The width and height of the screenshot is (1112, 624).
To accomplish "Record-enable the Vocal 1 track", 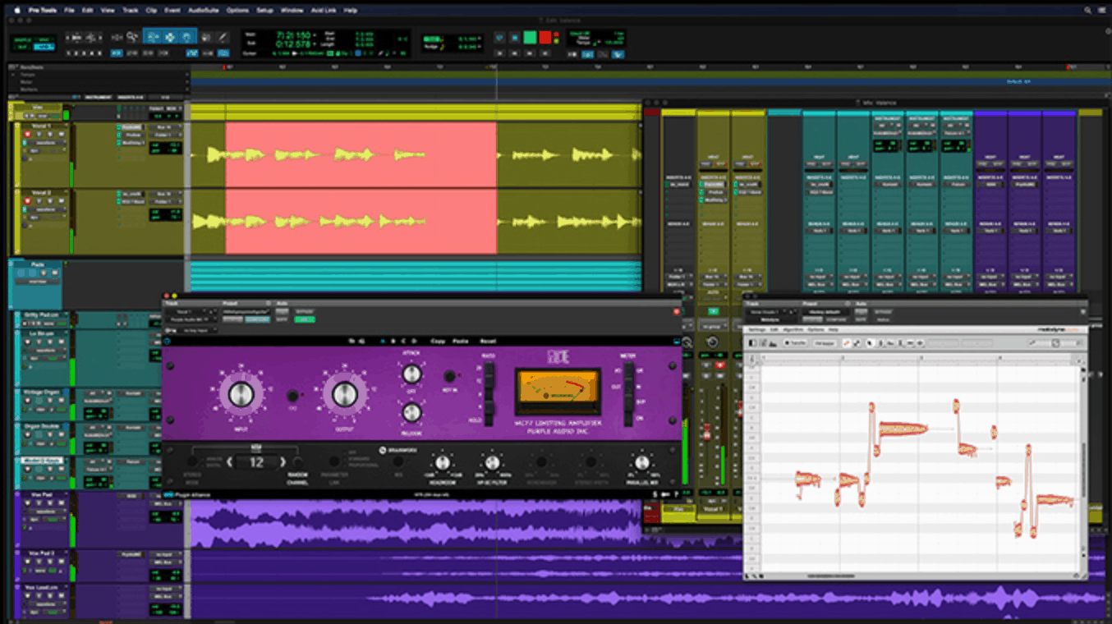I will tap(27, 134).
